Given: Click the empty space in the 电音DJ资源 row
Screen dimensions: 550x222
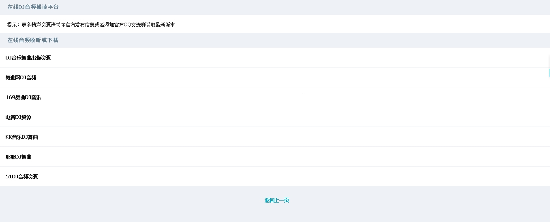Looking at the screenshot, I should pyautogui.click(x=284, y=117).
